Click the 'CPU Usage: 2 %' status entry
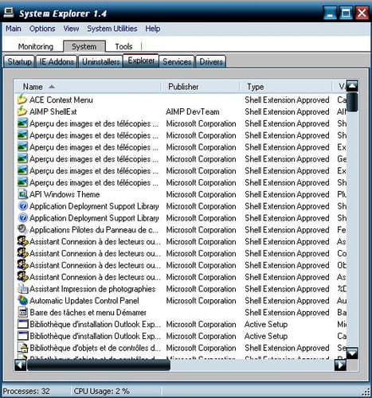 [102, 391]
